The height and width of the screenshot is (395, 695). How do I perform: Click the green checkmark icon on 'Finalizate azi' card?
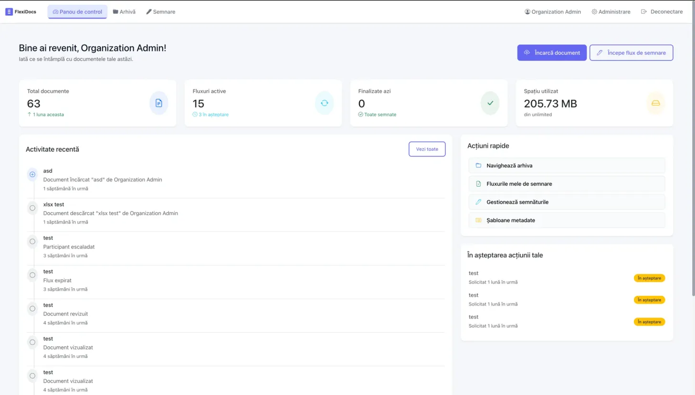(x=490, y=103)
